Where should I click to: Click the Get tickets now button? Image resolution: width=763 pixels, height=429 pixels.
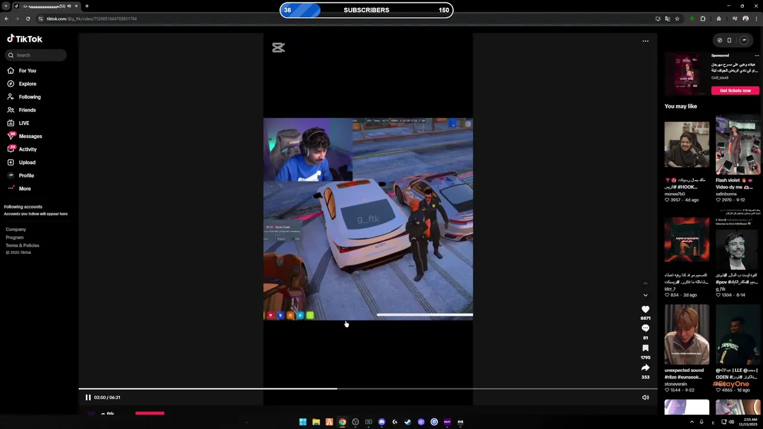pos(735,91)
